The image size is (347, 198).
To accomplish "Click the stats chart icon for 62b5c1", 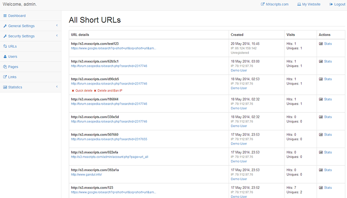I will click(x=321, y=61).
